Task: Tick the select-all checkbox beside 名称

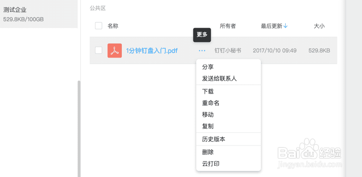Action: (x=99, y=26)
